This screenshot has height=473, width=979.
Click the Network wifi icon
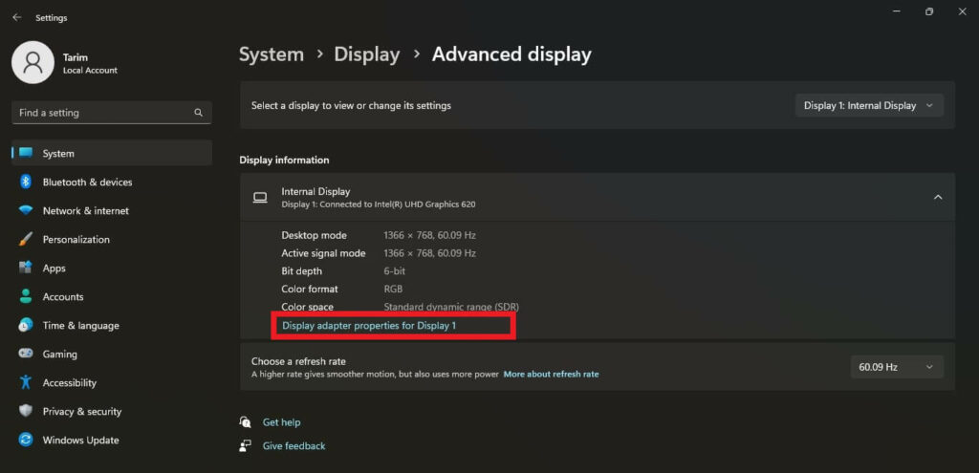(x=26, y=211)
